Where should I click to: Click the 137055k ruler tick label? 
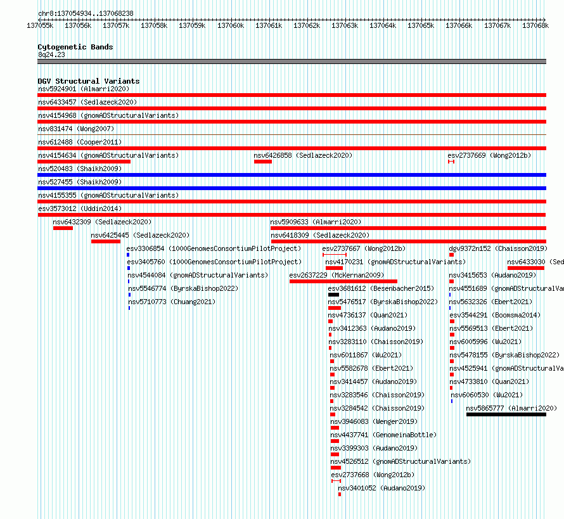[40, 25]
